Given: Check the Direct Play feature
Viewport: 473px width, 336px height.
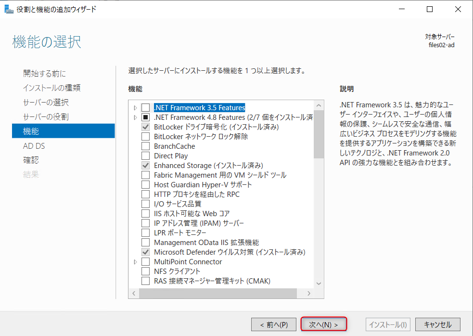Looking at the screenshot, I should coord(145,155).
